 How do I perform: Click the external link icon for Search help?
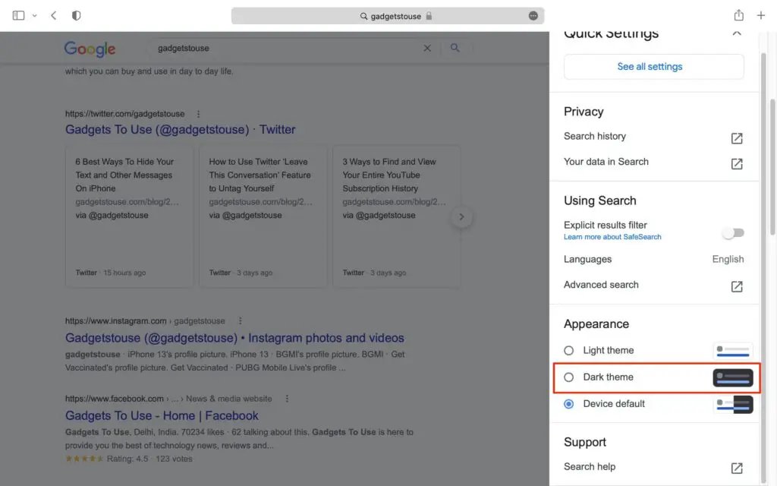[x=737, y=468]
